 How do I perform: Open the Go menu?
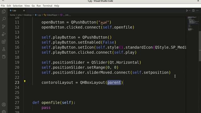point(33,6)
